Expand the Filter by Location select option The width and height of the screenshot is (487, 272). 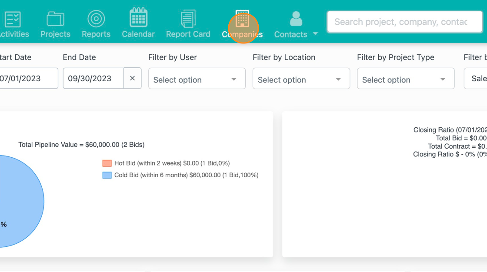click(301, 79)
